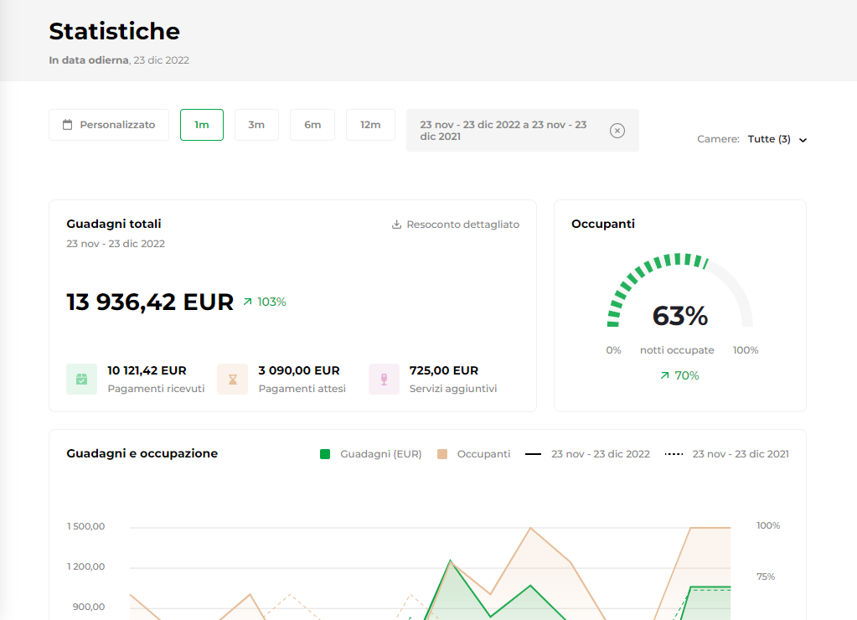Click the notti occupate label
Image resolution: width=857 pixels, height=620 pixels.
click(677, 350)
